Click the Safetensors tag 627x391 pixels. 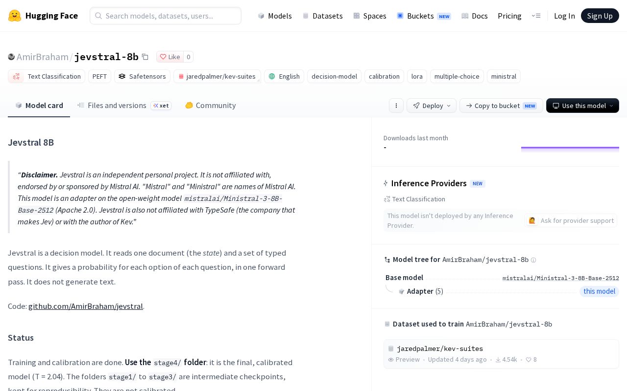point(142,76)
